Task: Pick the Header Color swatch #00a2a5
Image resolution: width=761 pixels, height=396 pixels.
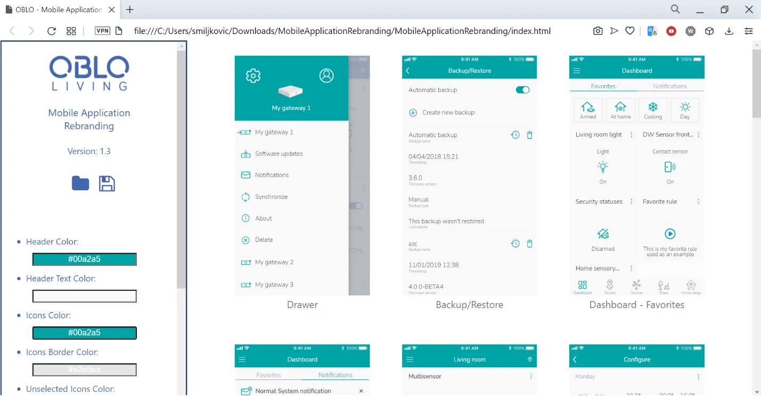Action: pyautogui.click(x=85, y=259)
